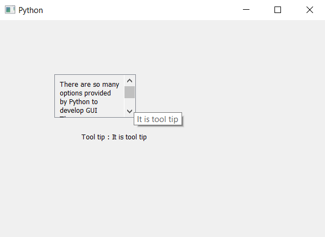Place cursor on "by Python to" line
Screen dimensions: 325x237
pos(79,102)
